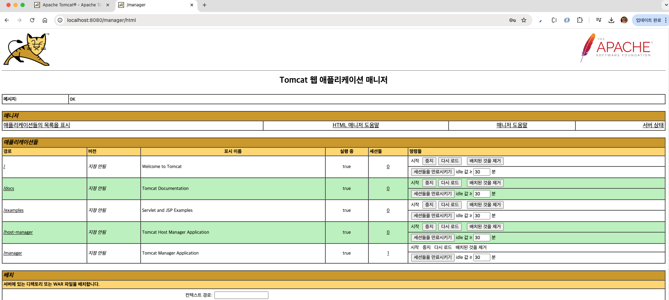Open 서버 상태 link
The height and width of the screenshot is (300, 669).
653,125
